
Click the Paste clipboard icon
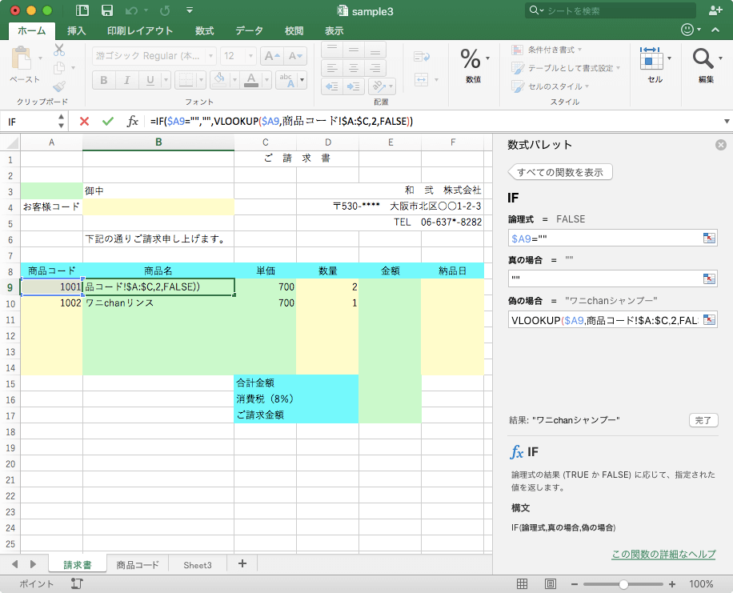click(21, 58)
